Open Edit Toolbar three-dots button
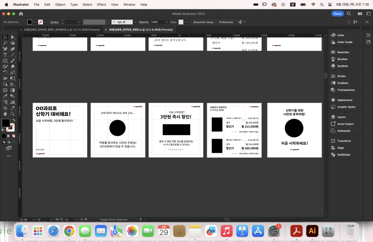 9,156
